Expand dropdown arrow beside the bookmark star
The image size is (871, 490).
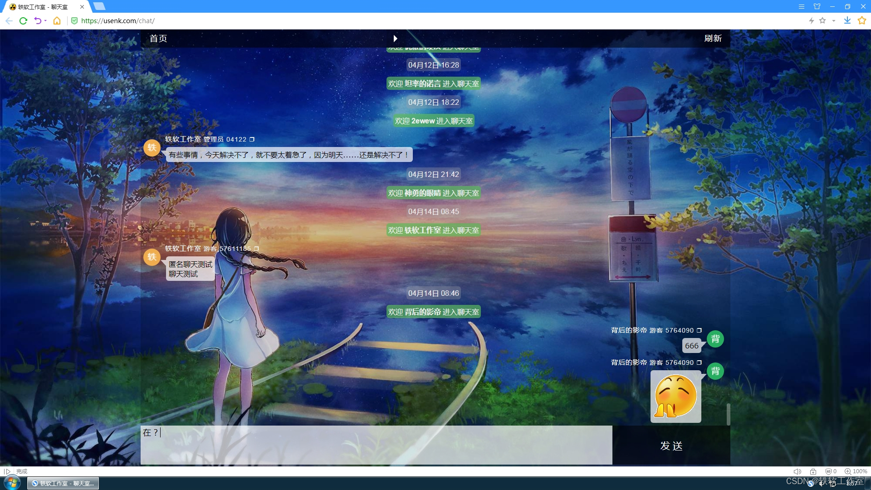834,21
